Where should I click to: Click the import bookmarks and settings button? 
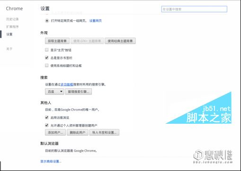pos(104,132)
